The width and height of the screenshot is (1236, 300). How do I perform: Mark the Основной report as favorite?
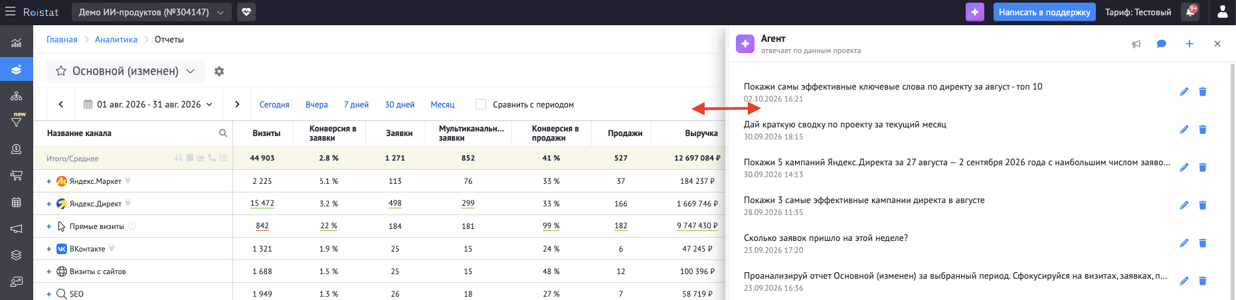point(61,71)
